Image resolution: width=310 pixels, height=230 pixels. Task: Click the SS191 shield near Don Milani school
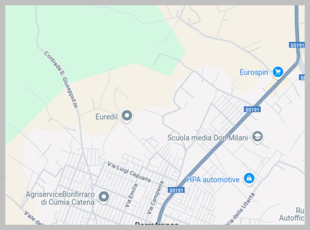tap(252, 110)
